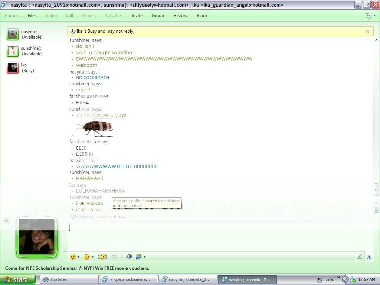
Task: Click sunshine(: contact display picture
Action: 13,51
